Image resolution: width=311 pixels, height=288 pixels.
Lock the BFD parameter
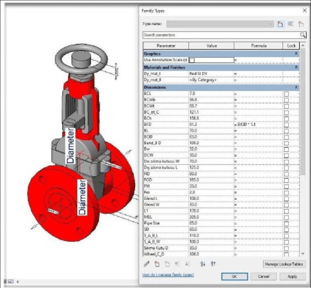(286, 124)
